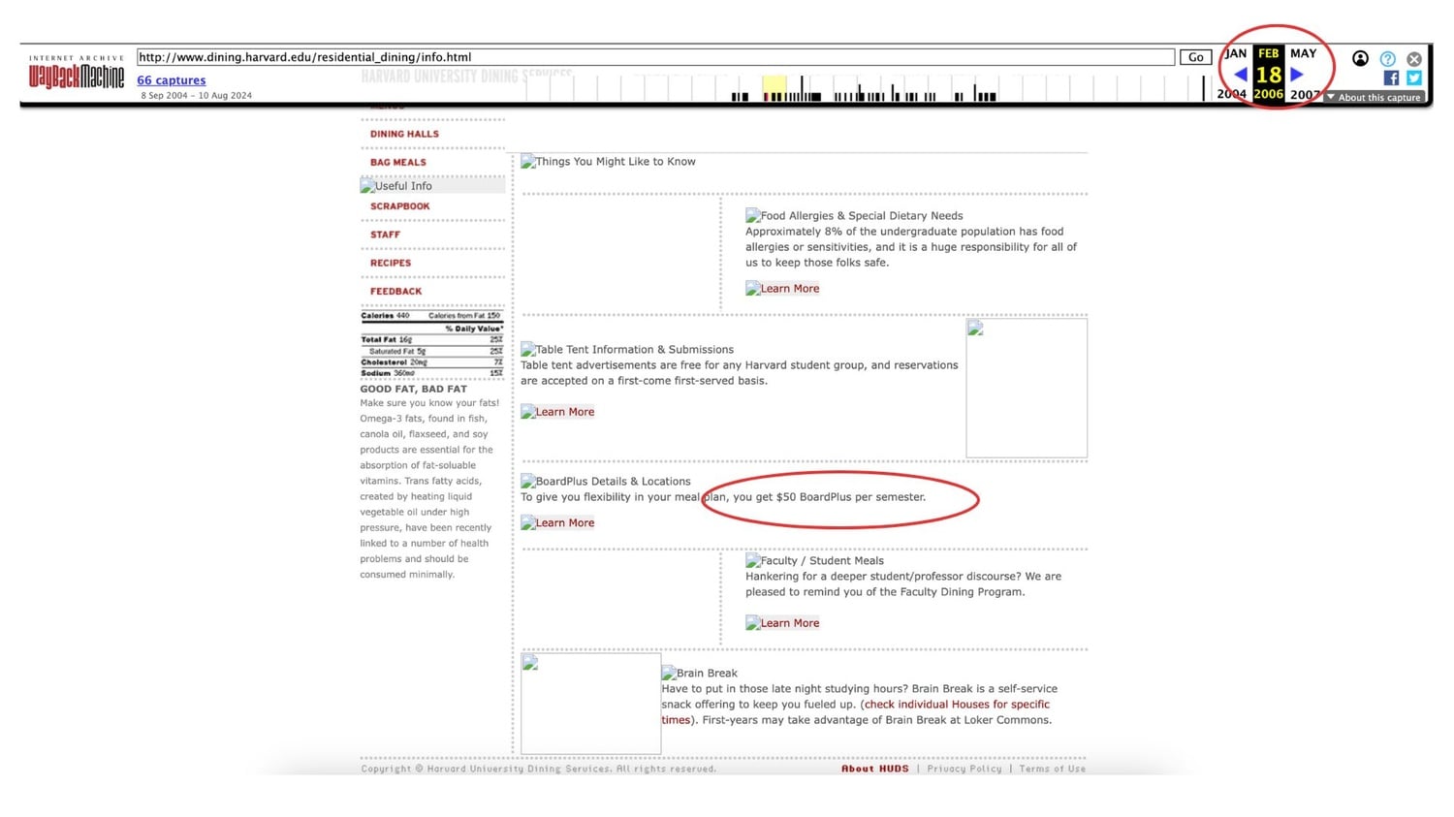
Task: Share this capture on Facebook
Action: coord(1391,78)
